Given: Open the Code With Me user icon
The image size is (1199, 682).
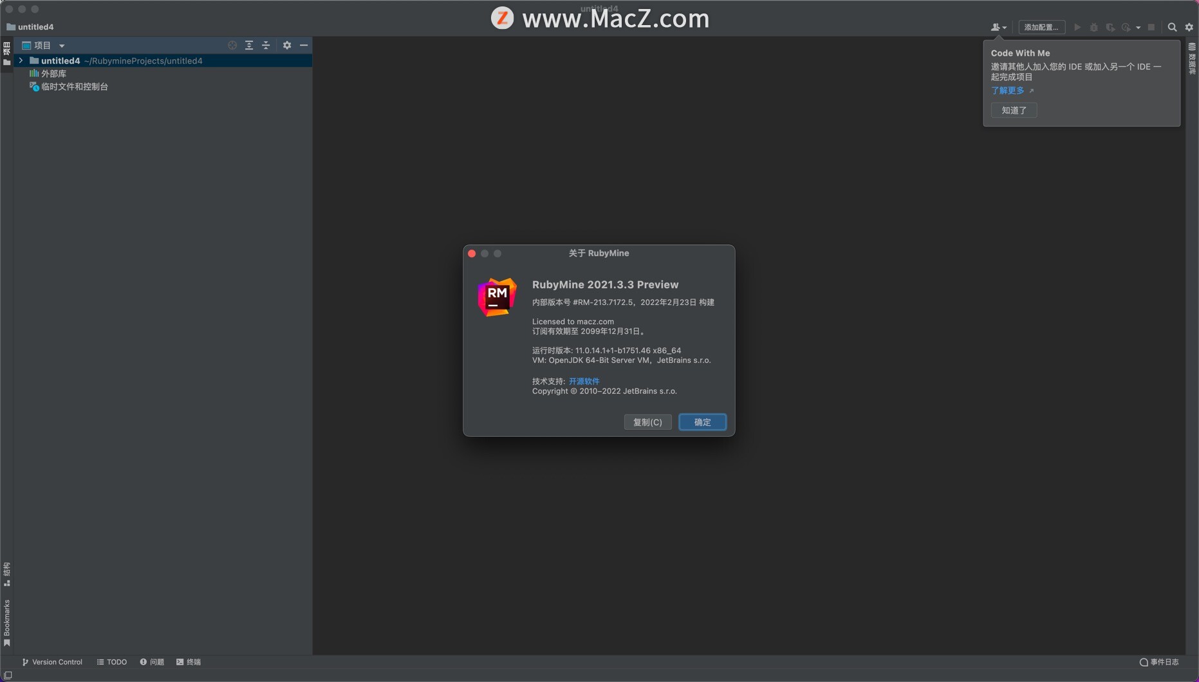Looking at the screenshot, I should click(x=998, y=27).
